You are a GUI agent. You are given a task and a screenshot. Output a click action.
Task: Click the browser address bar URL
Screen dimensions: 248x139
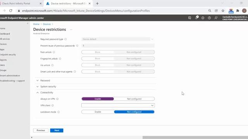click(86, 11)
